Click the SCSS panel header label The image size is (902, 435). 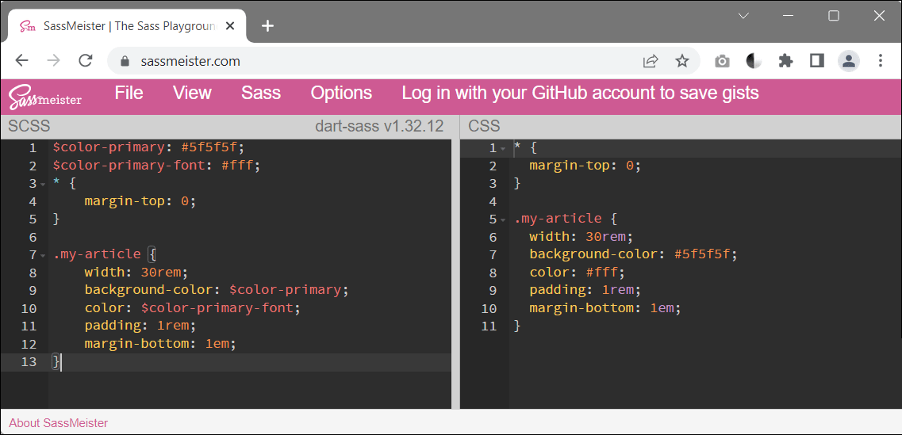(29, 127)
